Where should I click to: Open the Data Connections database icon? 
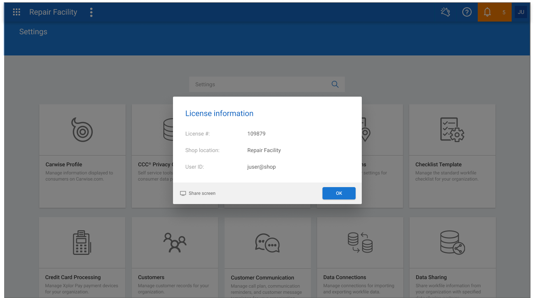pos(360,243)
